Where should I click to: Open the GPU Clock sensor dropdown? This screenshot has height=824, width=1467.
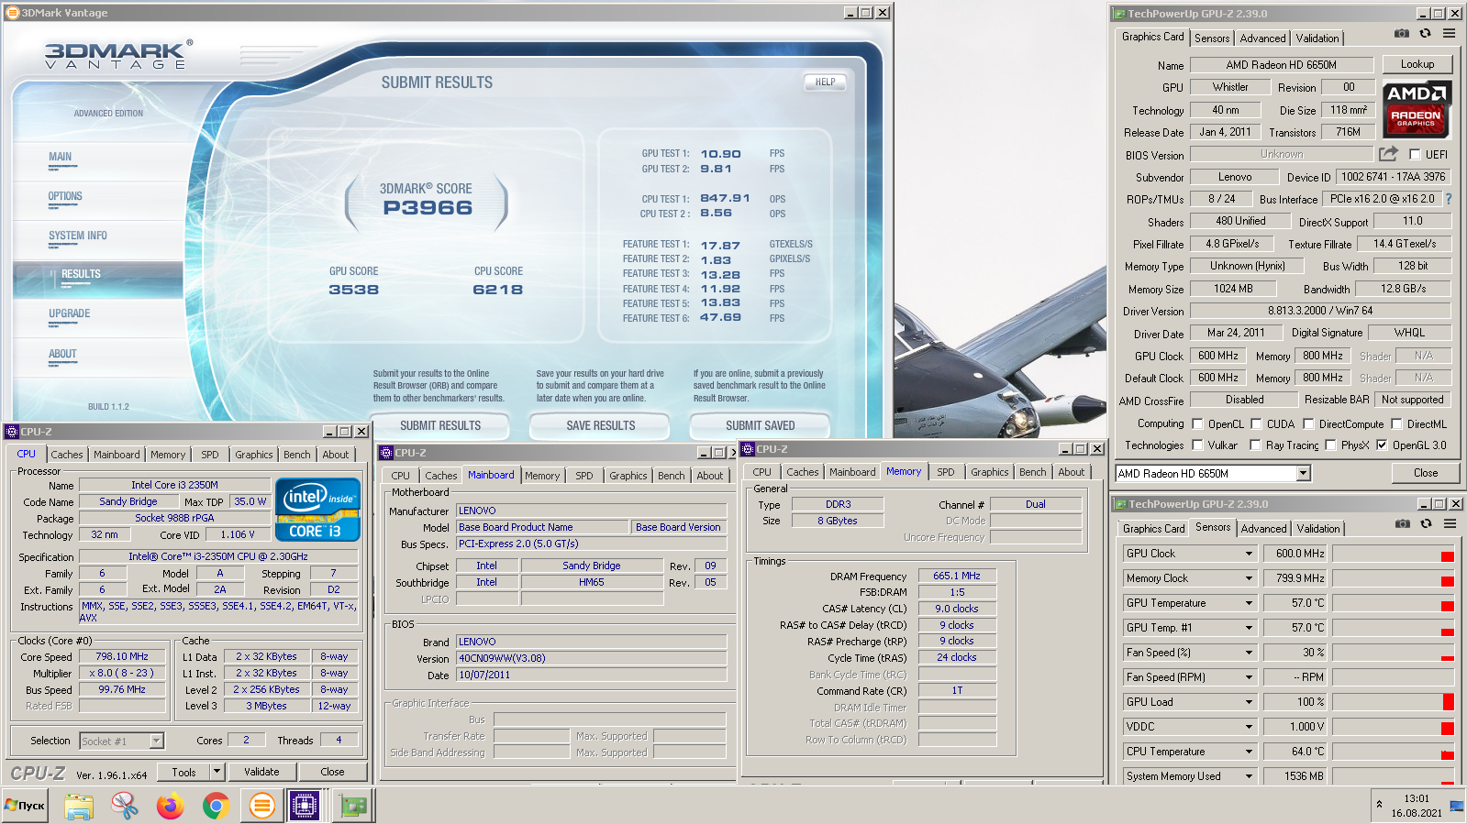[1249, 554]
